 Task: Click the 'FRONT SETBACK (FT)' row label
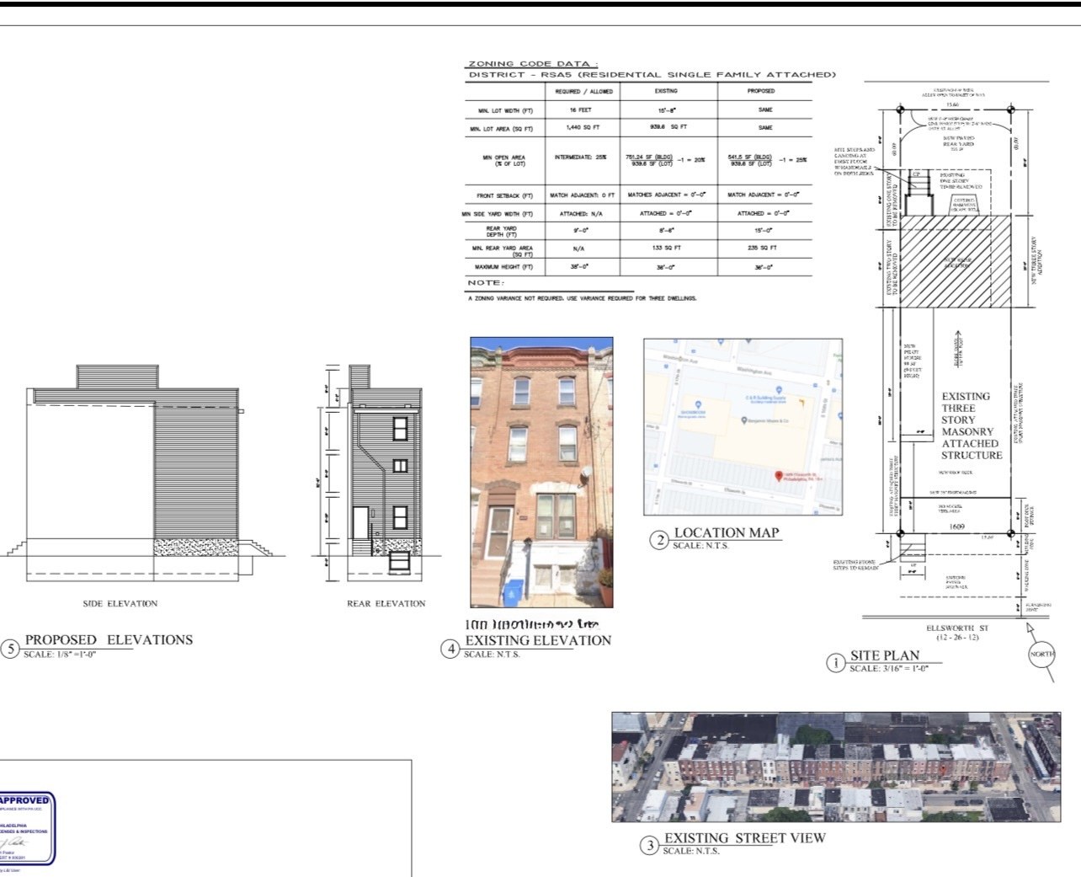[x=504, y=195]
